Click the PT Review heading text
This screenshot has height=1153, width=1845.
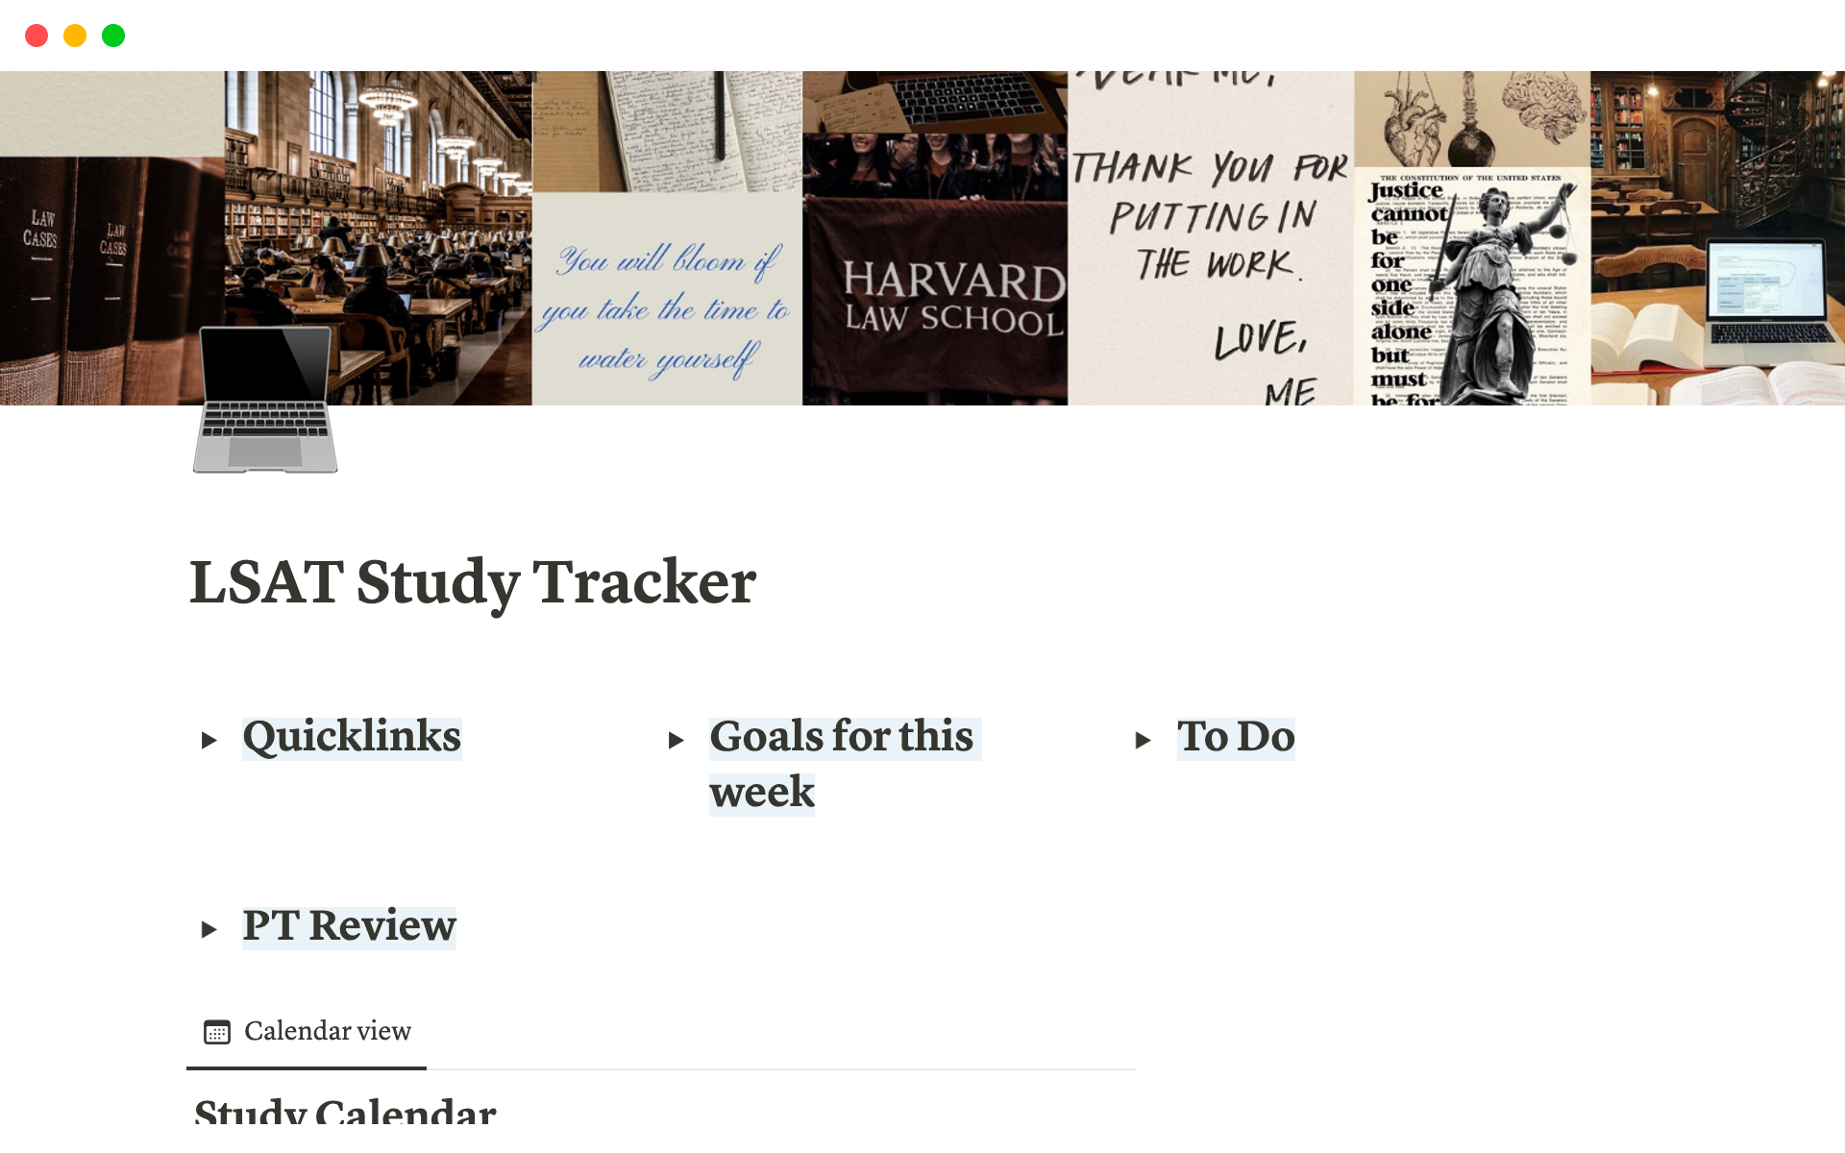[349, 928]
